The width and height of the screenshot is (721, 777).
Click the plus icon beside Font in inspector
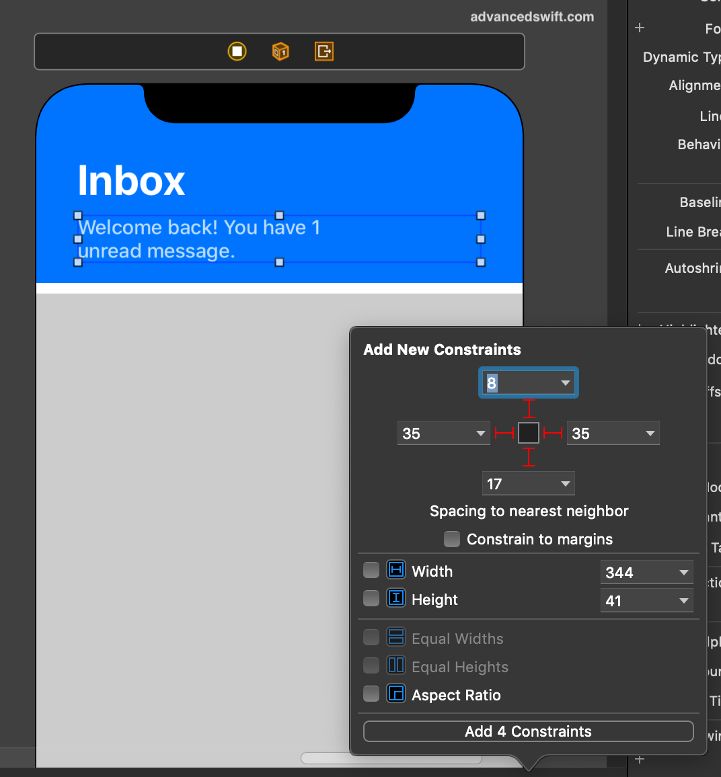[x=639, y=28]
